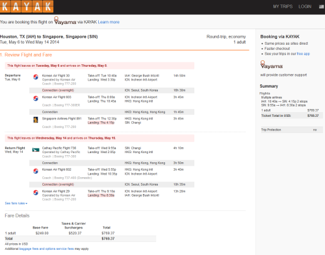Click 'Korean Air Flight 30' text
325x255 pixels.
pyautogui.click(x=56, y=75)
